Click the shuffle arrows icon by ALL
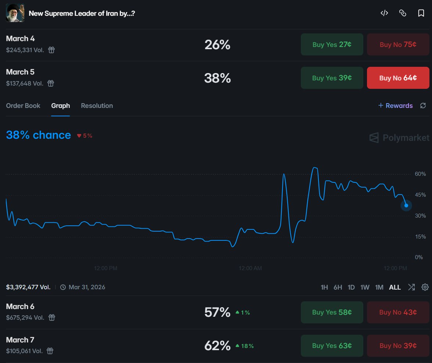This screenshot has height=363, width=432. (411, 287)
